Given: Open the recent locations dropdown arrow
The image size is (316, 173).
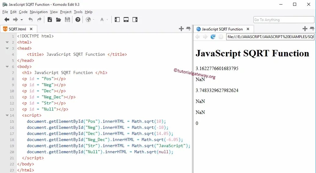Looking at the screenshot, I should click(22, 20).
